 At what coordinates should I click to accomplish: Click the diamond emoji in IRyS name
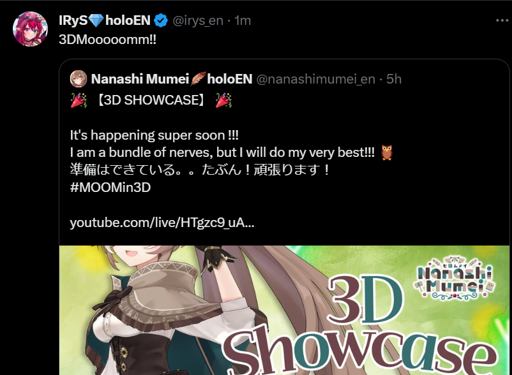(96, 20)
